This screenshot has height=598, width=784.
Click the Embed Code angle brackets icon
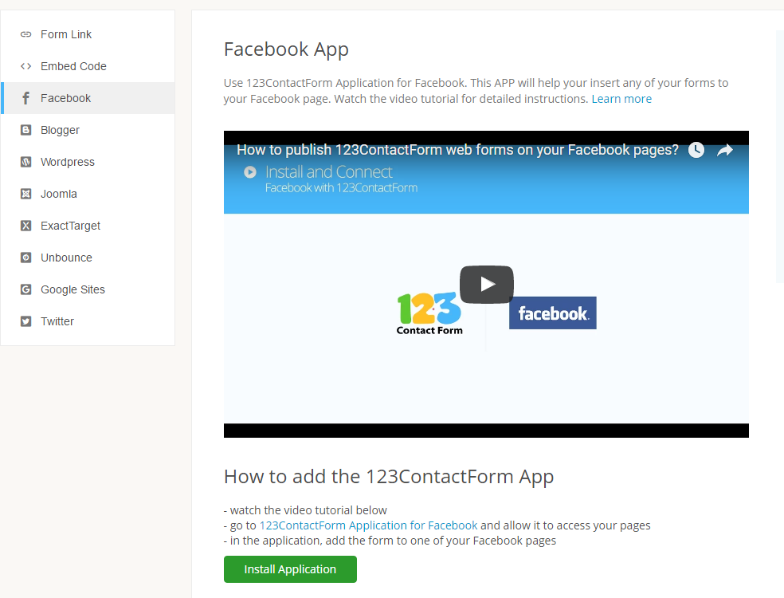25,66
